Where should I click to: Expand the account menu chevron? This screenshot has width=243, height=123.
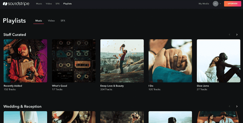point(220,4)
